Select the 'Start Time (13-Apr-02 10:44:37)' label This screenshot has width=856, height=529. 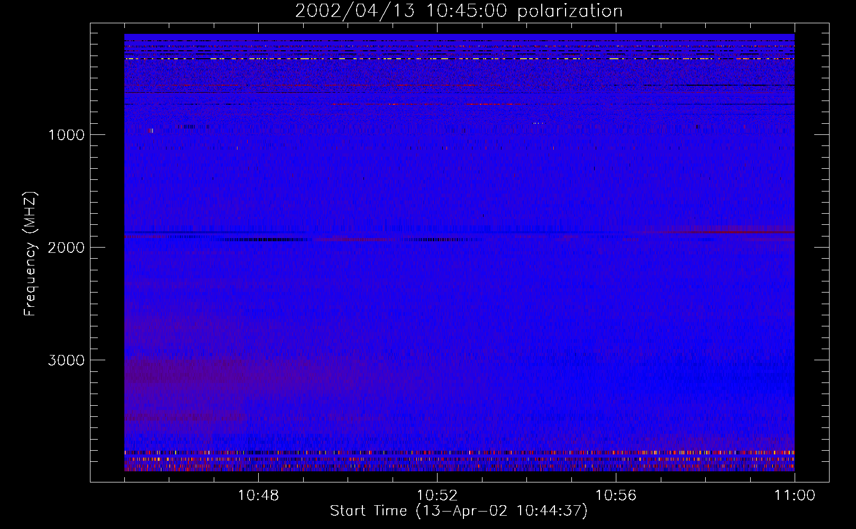[x=459, y=511]
